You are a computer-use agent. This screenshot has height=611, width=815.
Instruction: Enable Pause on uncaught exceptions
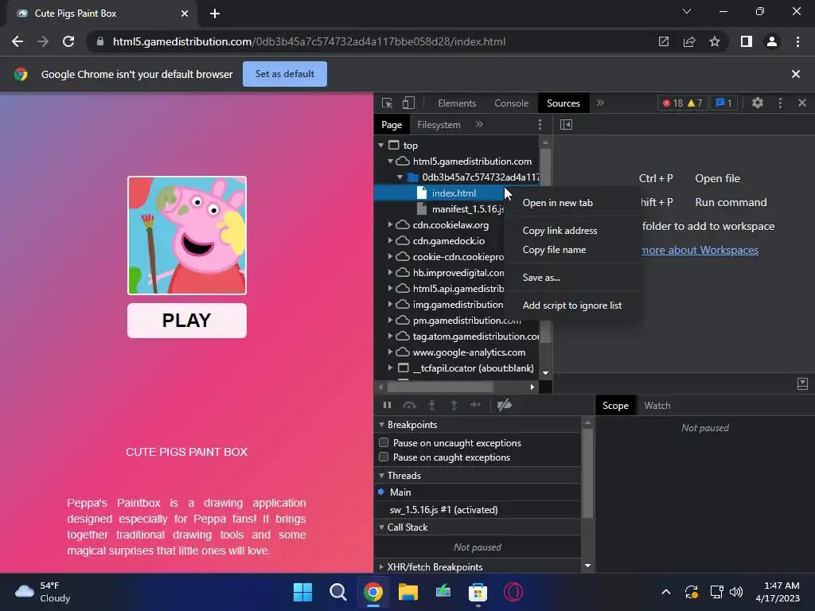[x=384, y=442]
